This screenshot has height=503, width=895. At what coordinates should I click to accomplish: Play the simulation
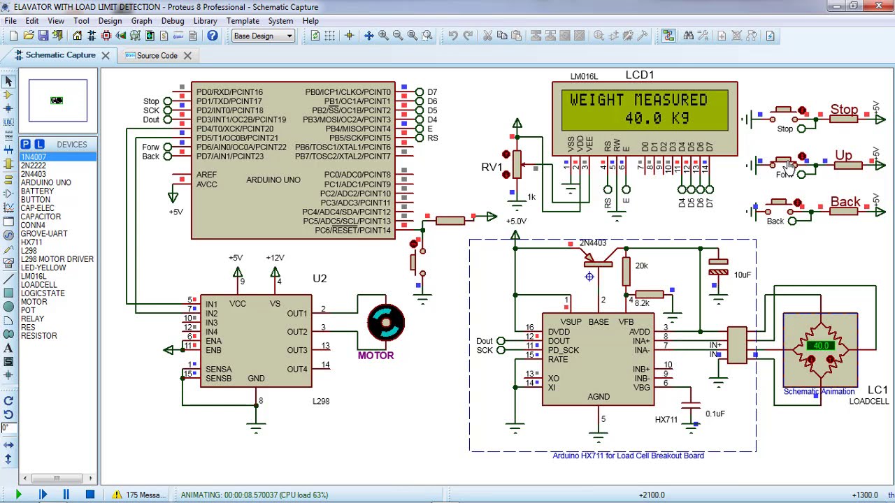click(x=18, y=495)
